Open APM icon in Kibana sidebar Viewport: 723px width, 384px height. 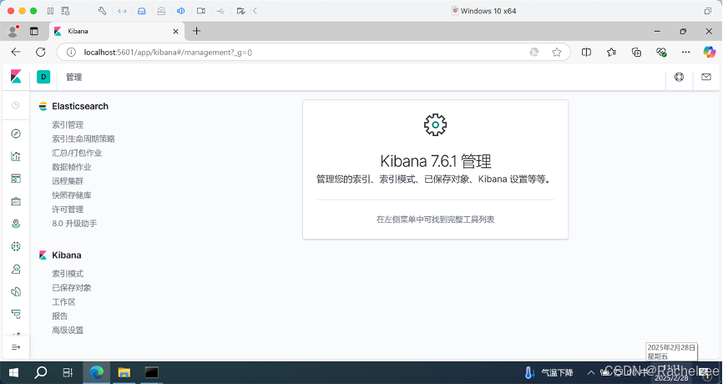(16, 315)
